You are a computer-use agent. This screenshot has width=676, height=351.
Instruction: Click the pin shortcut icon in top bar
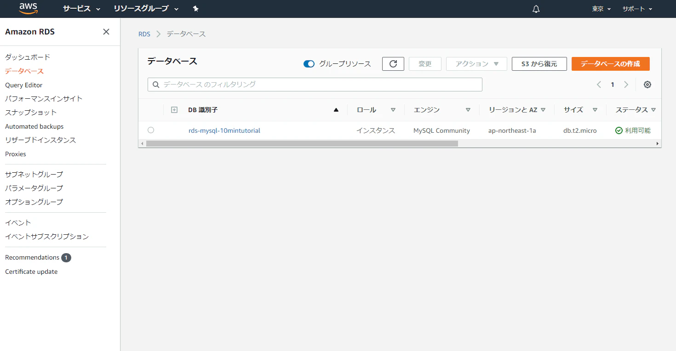coord(195,9)
